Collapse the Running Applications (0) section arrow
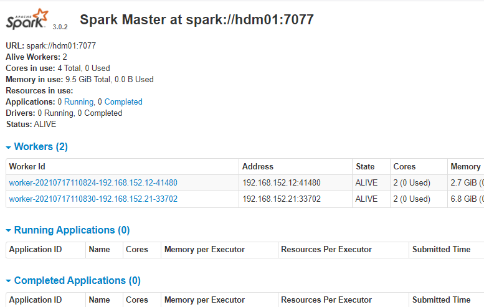The width and height of the screenshot is (484, 307). point(8,230)
